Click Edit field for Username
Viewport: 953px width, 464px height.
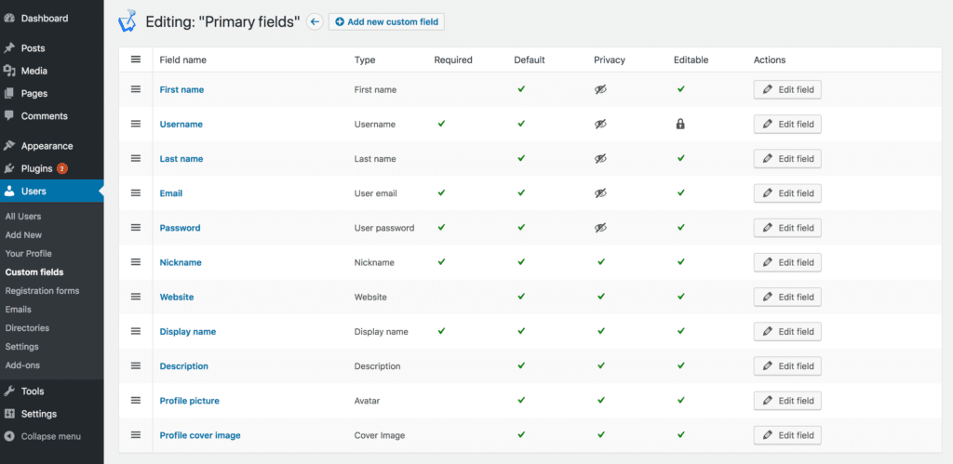(x=787, y=124)
